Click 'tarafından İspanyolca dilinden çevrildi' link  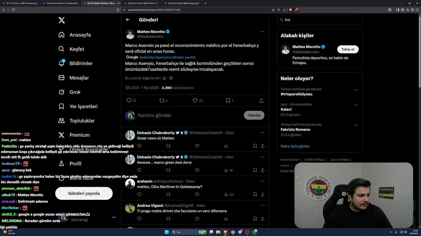(x=167, y=57)
